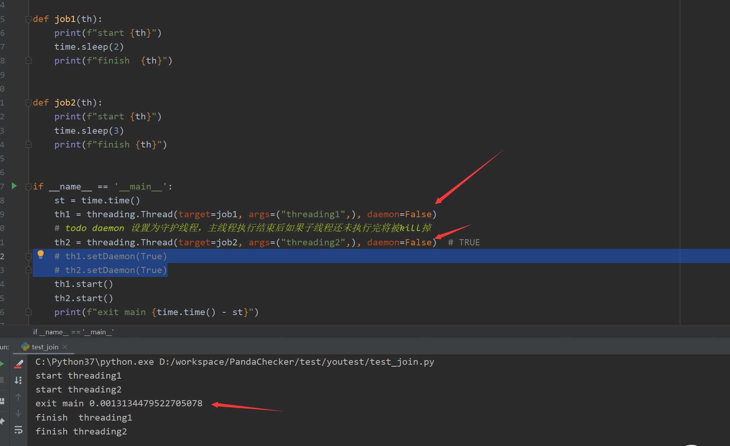Collapse the def job2 function fold

(28, 103)
